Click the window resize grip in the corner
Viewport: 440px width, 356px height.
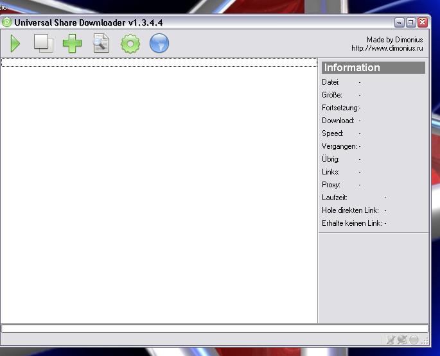pyautogui.click(x=425, y=341)
